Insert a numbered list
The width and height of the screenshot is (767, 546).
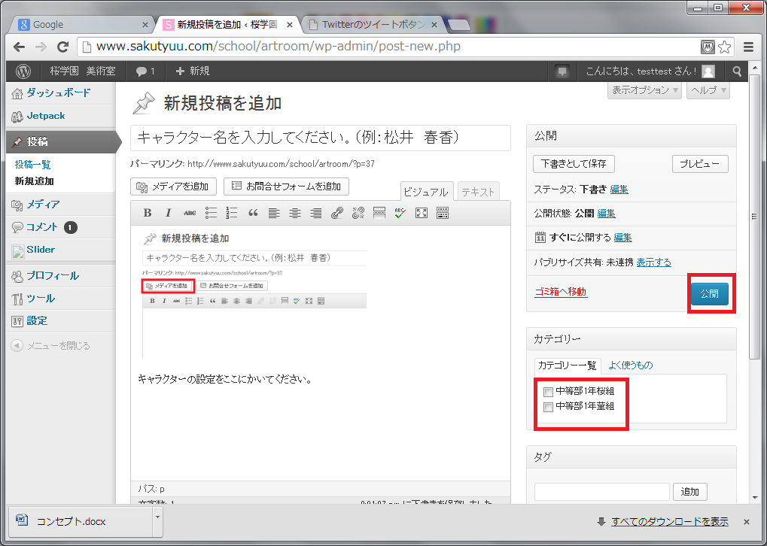pos(232,213)
